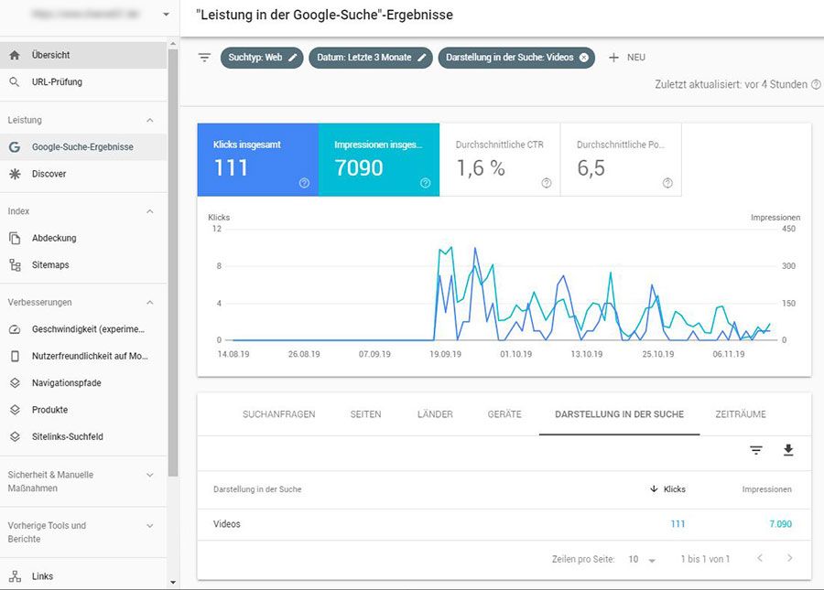Viewport: 824px width, 590px height.
Task: Go to next table page arrow
Action: coord(789,558)
